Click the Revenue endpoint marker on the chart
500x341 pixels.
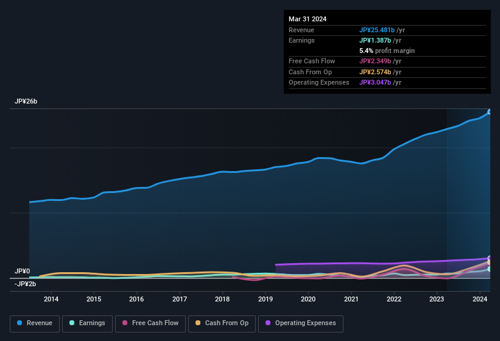[x=490, y=111]
